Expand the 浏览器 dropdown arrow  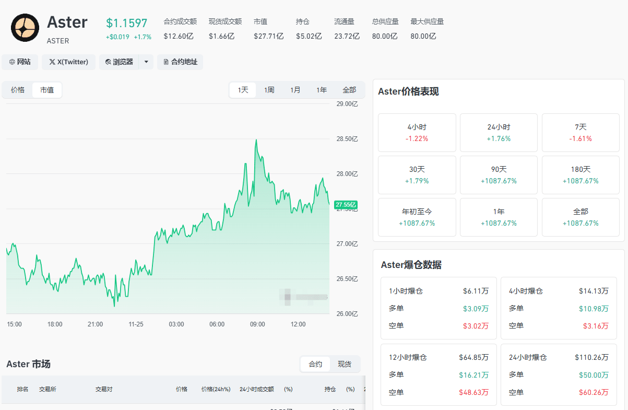pyautogui.click(x=146, y=62)
